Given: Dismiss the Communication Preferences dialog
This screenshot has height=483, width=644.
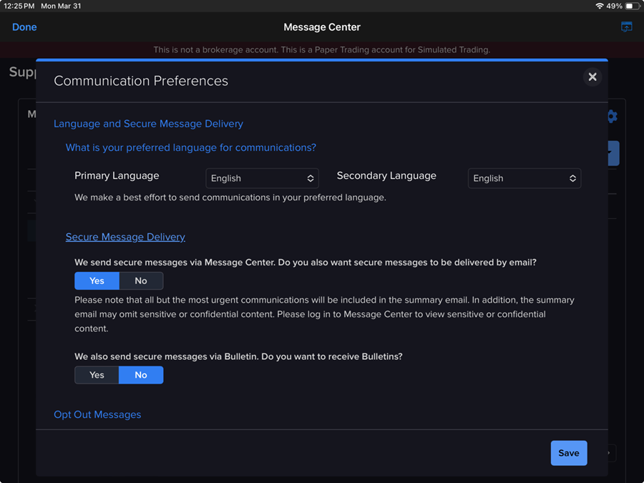Looking at the screenshot, I should click(592, 77).
